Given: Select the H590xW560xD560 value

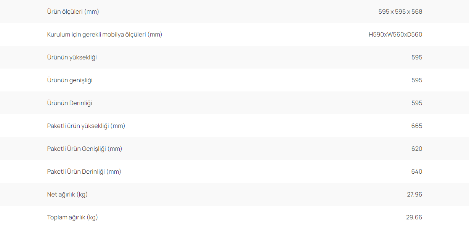Looking at the screenshot, I should (395, 35).
